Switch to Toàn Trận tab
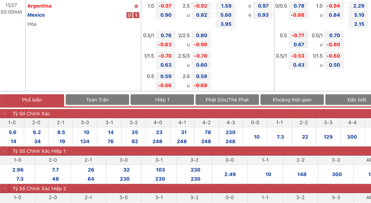 (x=97, y=100)
